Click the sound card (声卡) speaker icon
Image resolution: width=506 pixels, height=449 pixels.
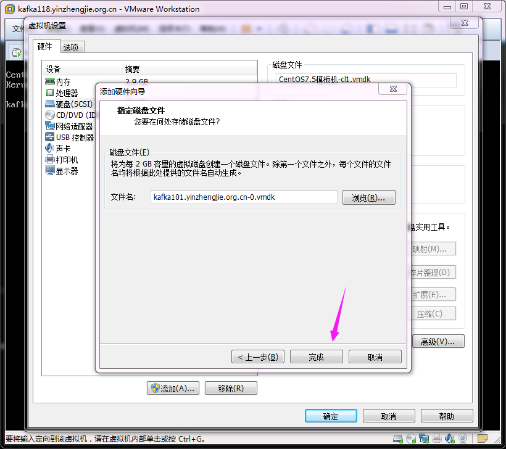pos(50,148)
